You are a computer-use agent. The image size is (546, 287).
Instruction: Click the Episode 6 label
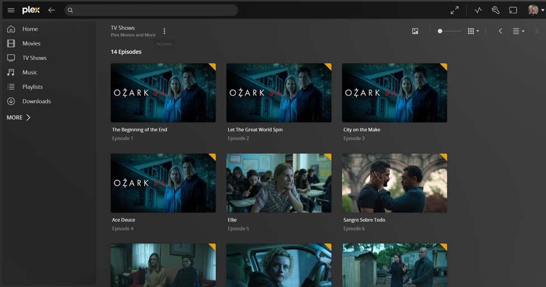[354, 228]
